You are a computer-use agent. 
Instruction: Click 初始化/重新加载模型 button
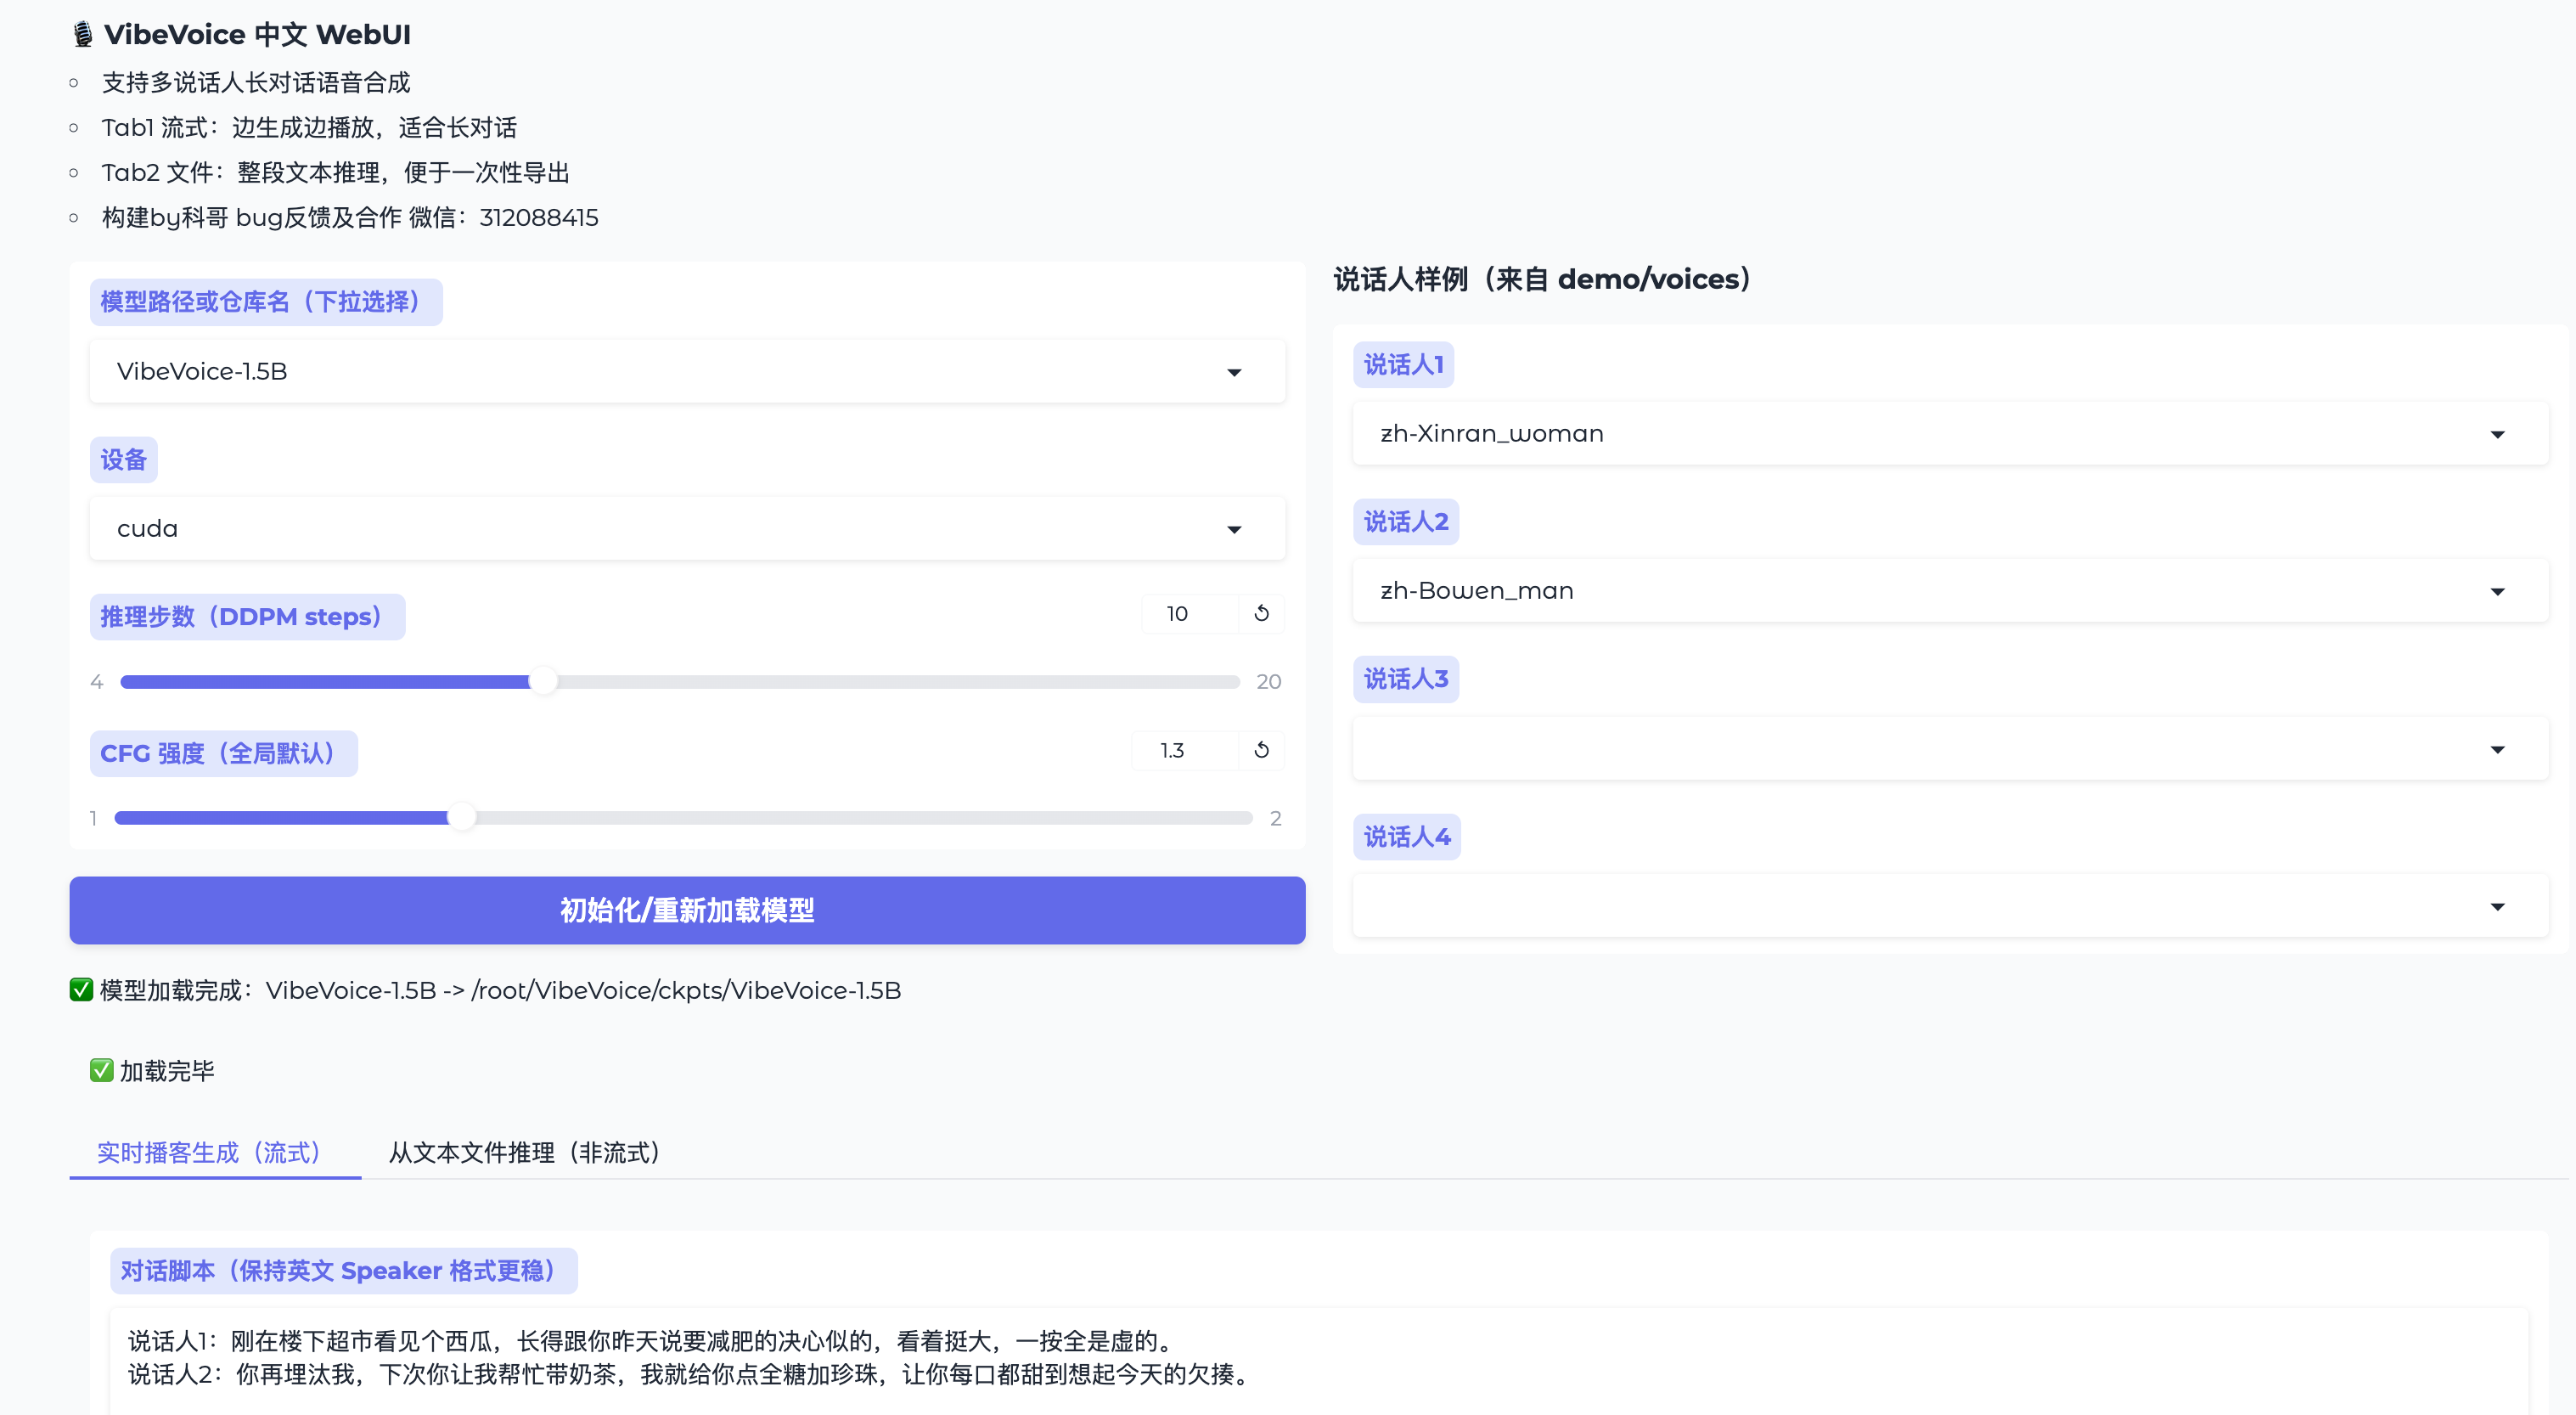click(687, 910)
